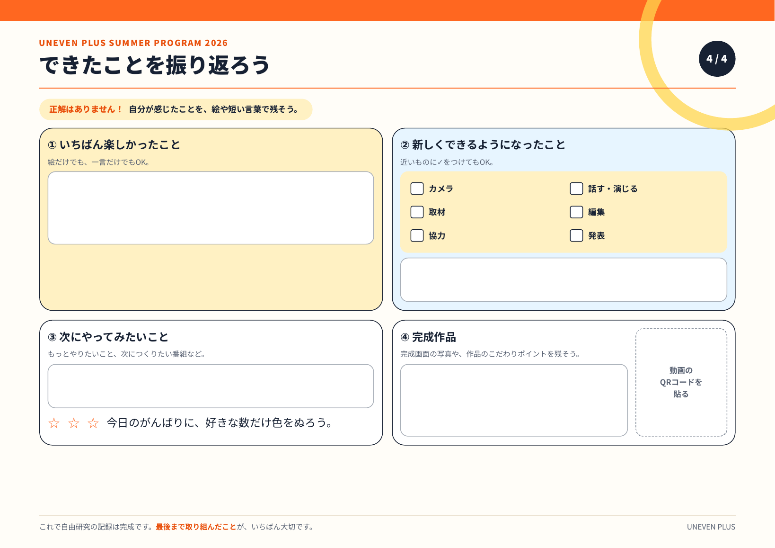Image resolution: width=775 pixels, height=548 pixels.
Task: Click the answer box under 次にやってみたいこと
Action: pyautogui.click(x=211, y=386)
